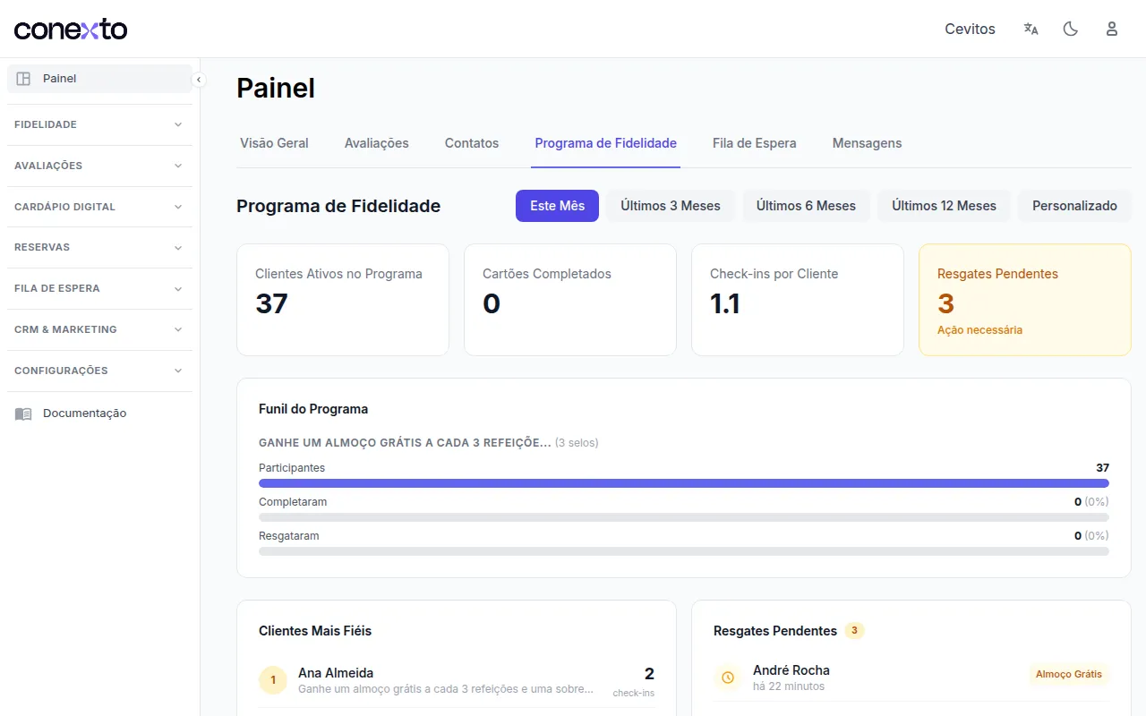Click the Participantes progress bar
The image size is (1146, 716).
(x=684, y=483)
